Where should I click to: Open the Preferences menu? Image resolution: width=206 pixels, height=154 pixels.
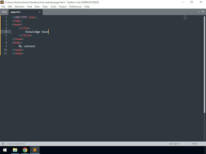click(75, 7)
